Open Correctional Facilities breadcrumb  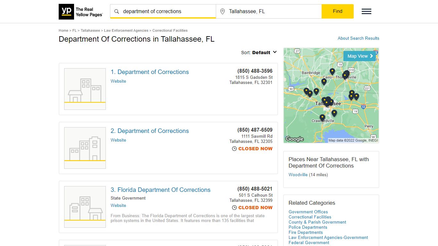click(170, 30)
